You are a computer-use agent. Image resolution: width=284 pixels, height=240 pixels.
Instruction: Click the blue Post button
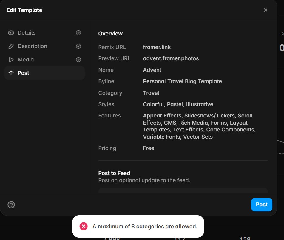[262, 205]
